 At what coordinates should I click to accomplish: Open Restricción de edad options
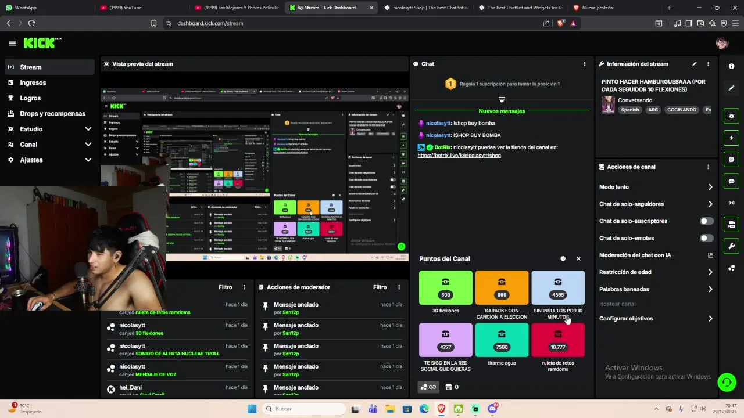tap(656, 272)
